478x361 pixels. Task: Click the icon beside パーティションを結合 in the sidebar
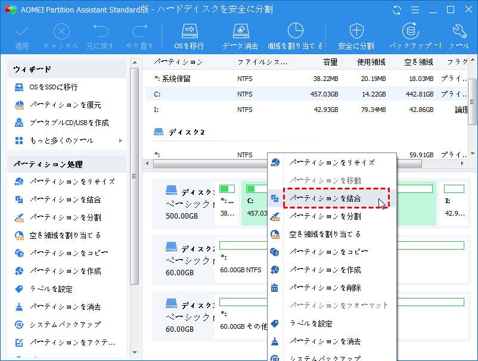pos(19,200)
